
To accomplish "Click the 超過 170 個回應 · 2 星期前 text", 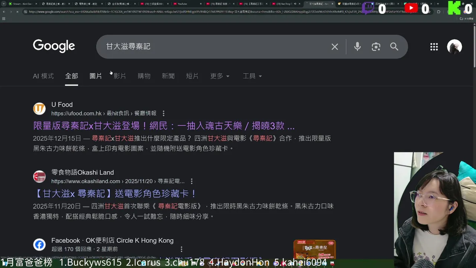I will [x=84, y=249].
